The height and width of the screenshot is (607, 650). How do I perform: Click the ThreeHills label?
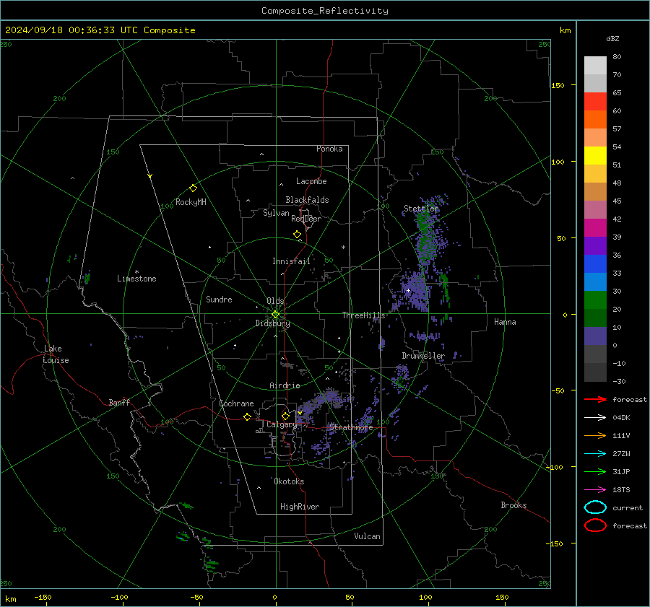pyautogui.click(x=363, y=315)
